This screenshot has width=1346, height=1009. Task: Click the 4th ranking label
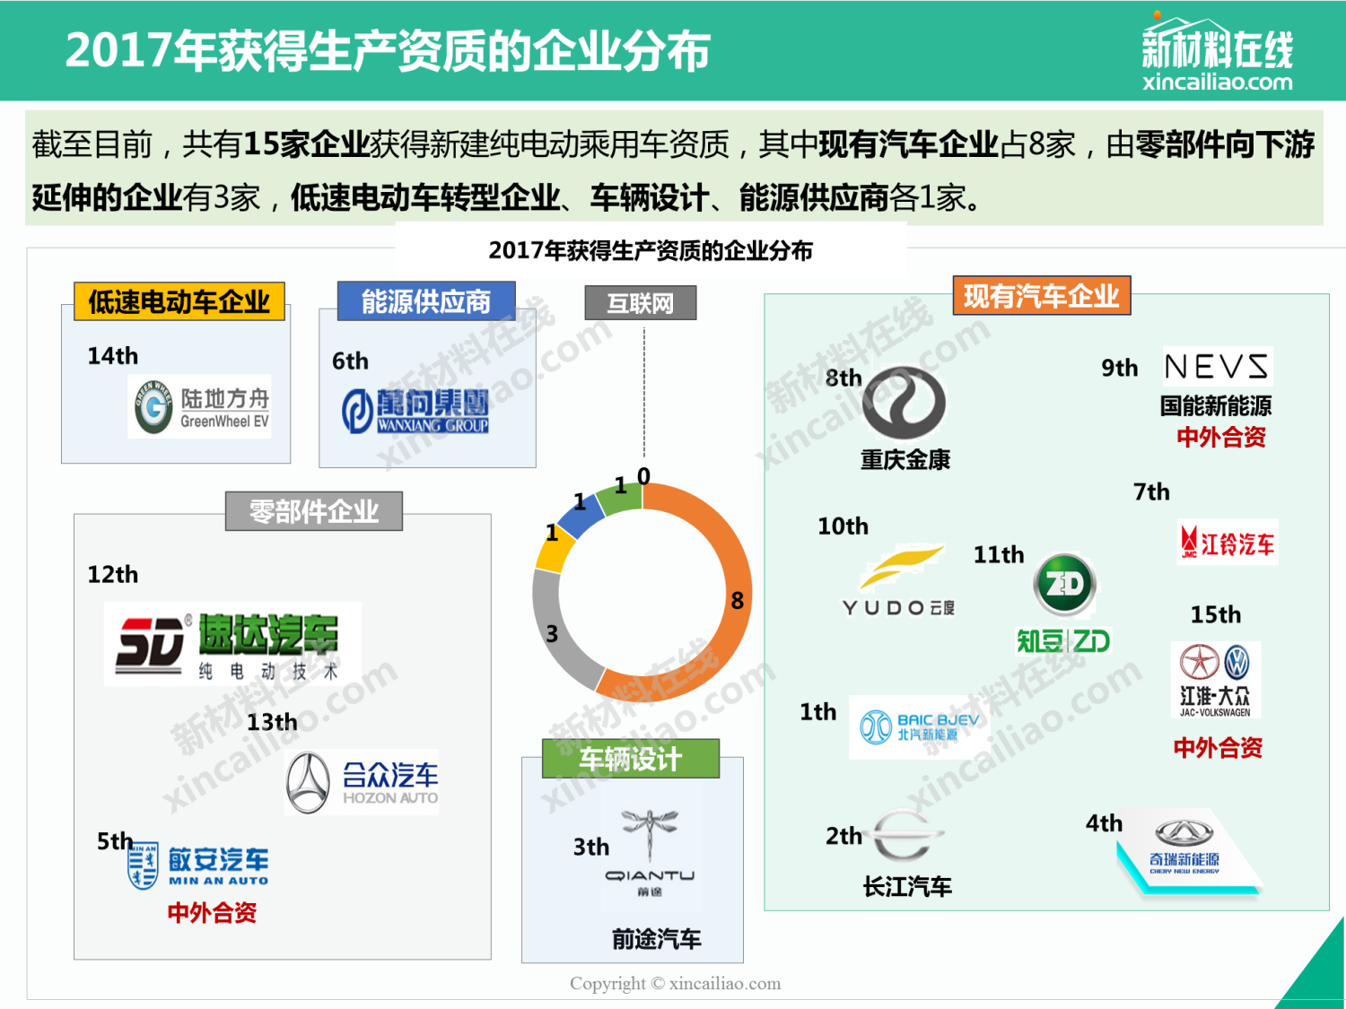(x=1104, y=823)
